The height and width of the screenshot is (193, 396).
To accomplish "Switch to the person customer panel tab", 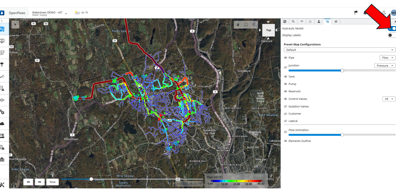I will click(319, 22).
